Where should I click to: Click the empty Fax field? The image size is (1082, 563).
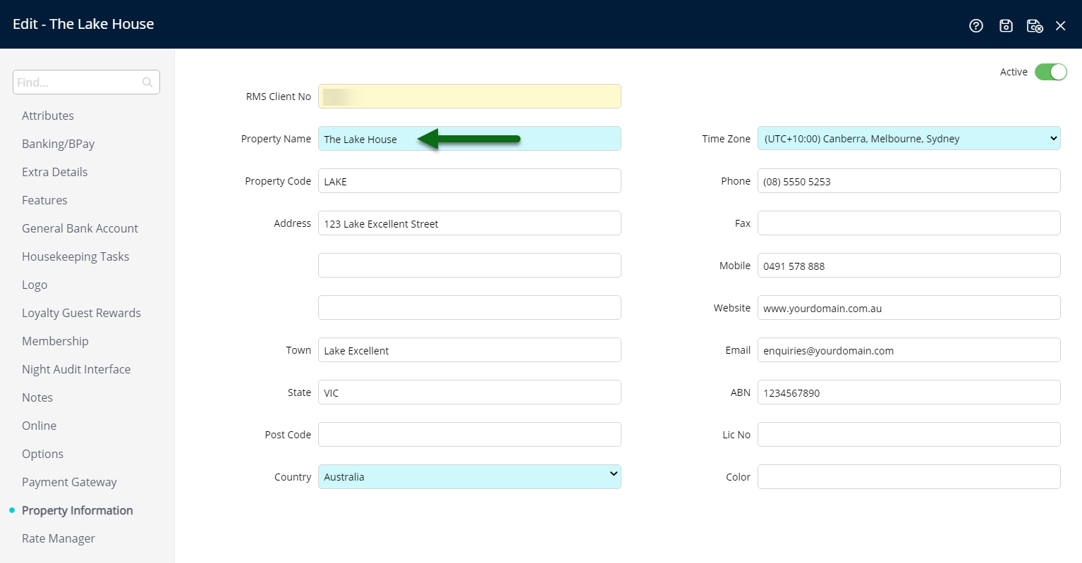click(909, 223)
